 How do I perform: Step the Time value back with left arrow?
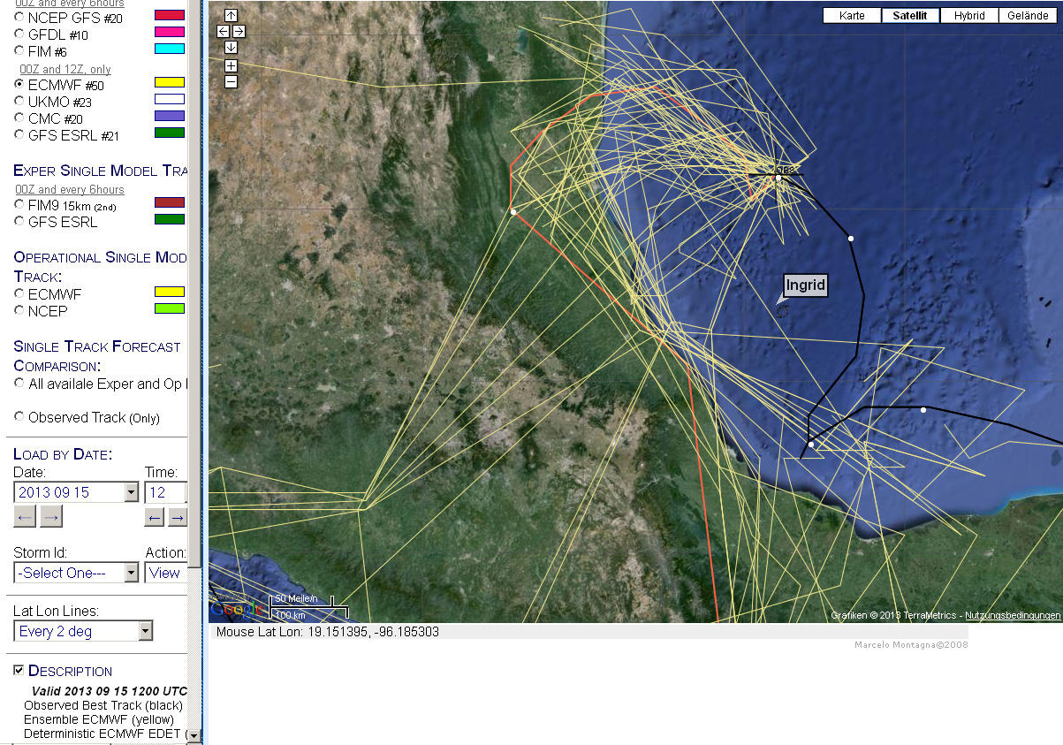click(155, 517)
